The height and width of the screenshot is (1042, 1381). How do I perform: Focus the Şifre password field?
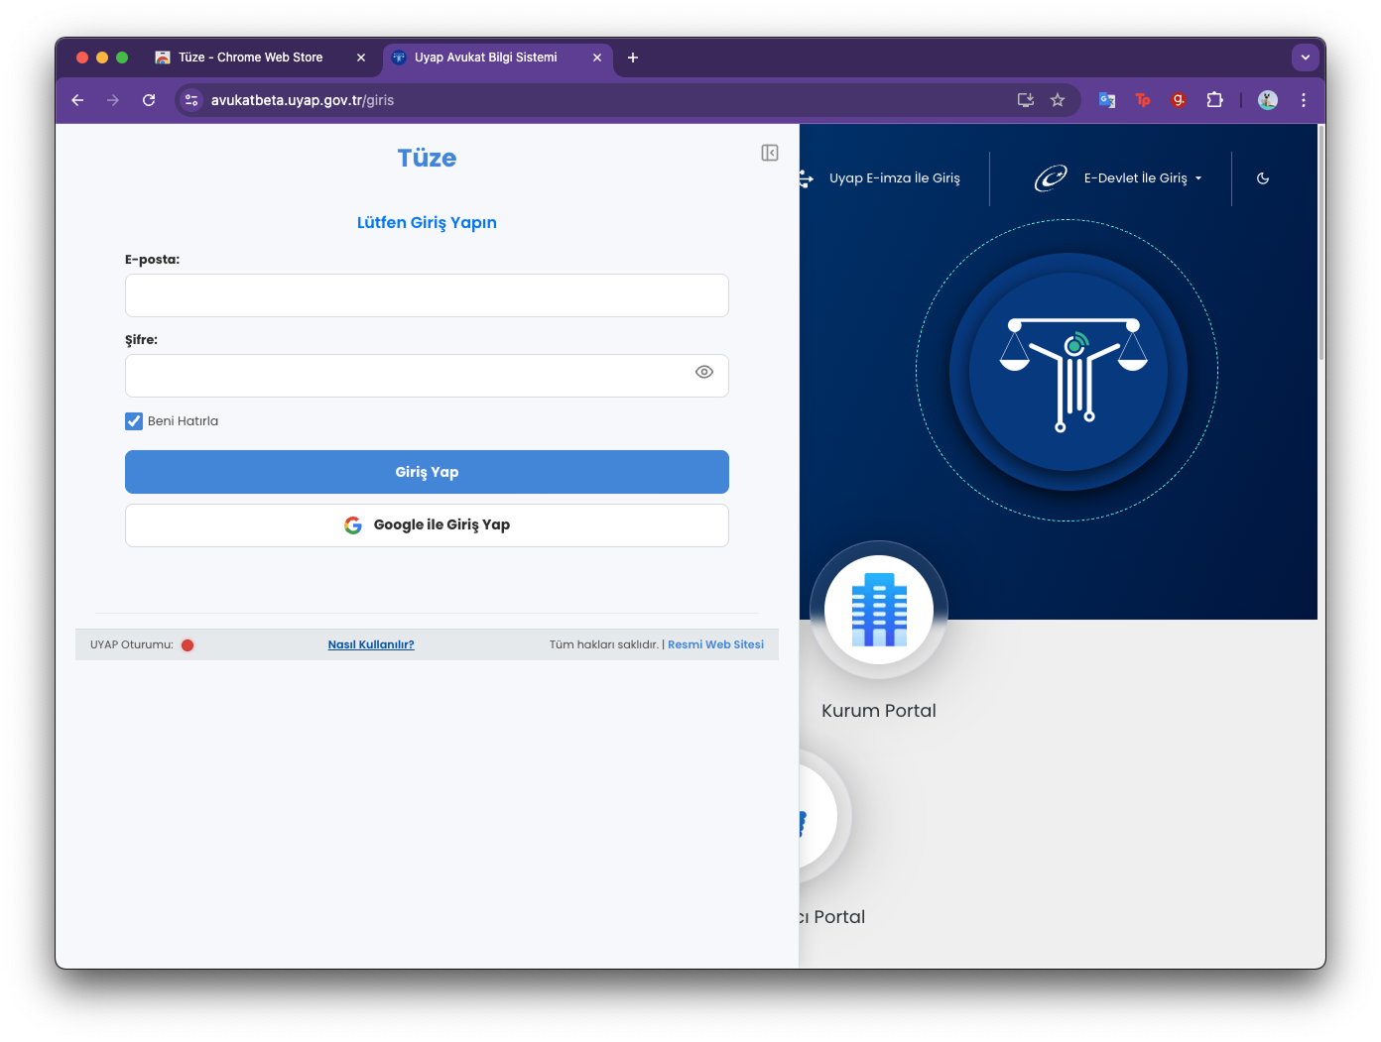427,376
